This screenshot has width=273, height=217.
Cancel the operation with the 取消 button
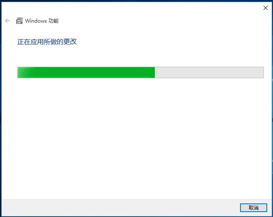click(x=254, y=208)
